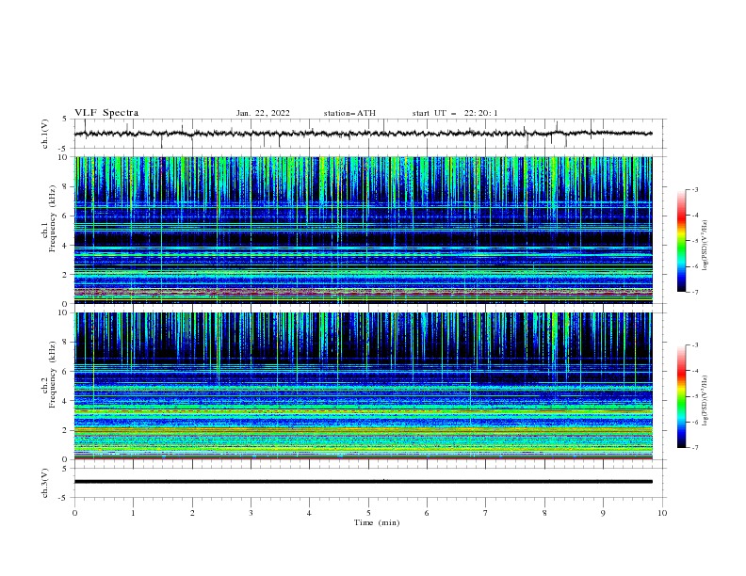Click the "4" kHz tick on ch.2 frequency axis

click(x=66, y=401)
